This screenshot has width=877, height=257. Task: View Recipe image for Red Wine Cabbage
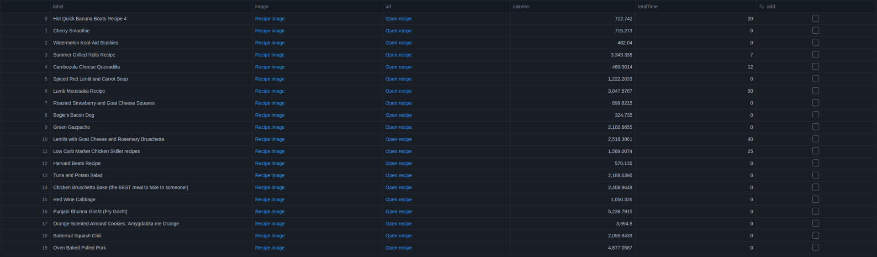pyautogui.click(x=269, y=199)
